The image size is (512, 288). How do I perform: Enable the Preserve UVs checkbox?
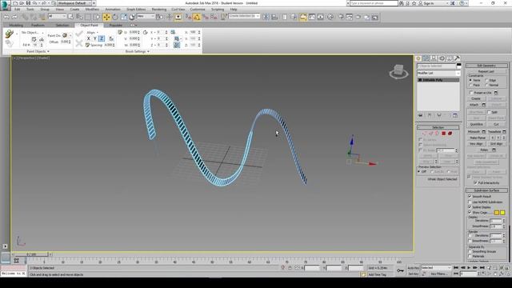point(471,93)
